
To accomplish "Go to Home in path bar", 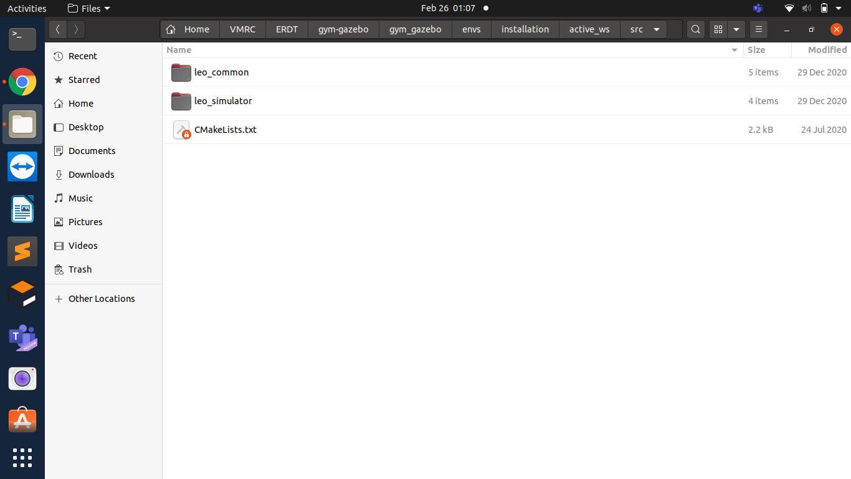I will pos(190,29).
